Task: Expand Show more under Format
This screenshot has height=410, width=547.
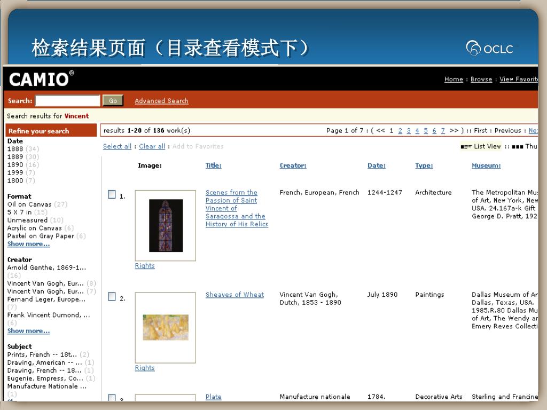Action: [x=29, y=244]
